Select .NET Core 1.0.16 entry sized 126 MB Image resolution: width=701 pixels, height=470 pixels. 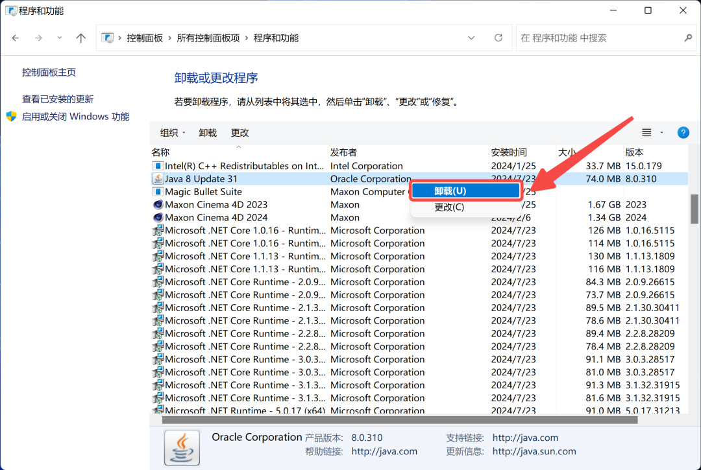tap(419, 231)
